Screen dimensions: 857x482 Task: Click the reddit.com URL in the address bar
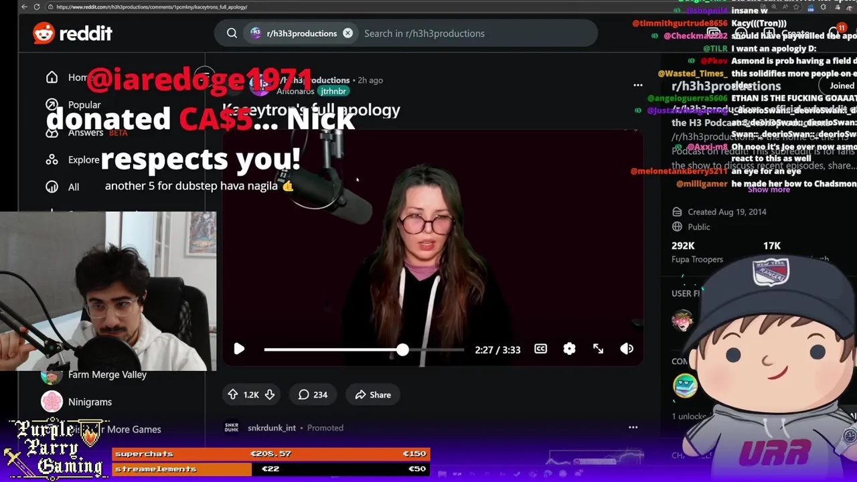152,7
